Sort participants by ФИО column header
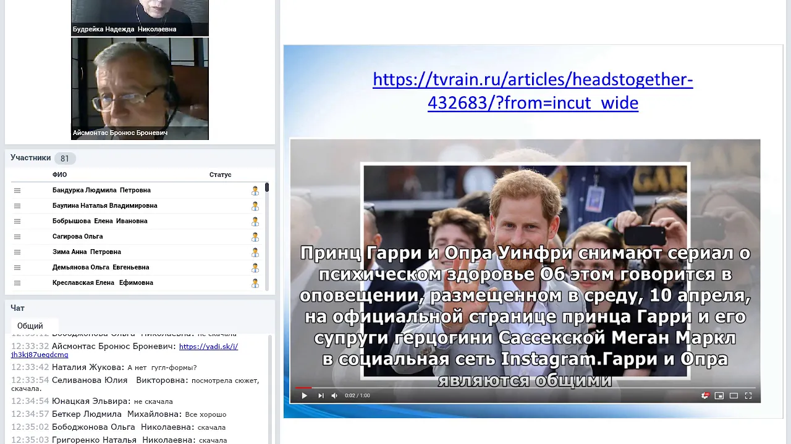Viewport: 791px width, 444px height. click(x=59, y=175)
